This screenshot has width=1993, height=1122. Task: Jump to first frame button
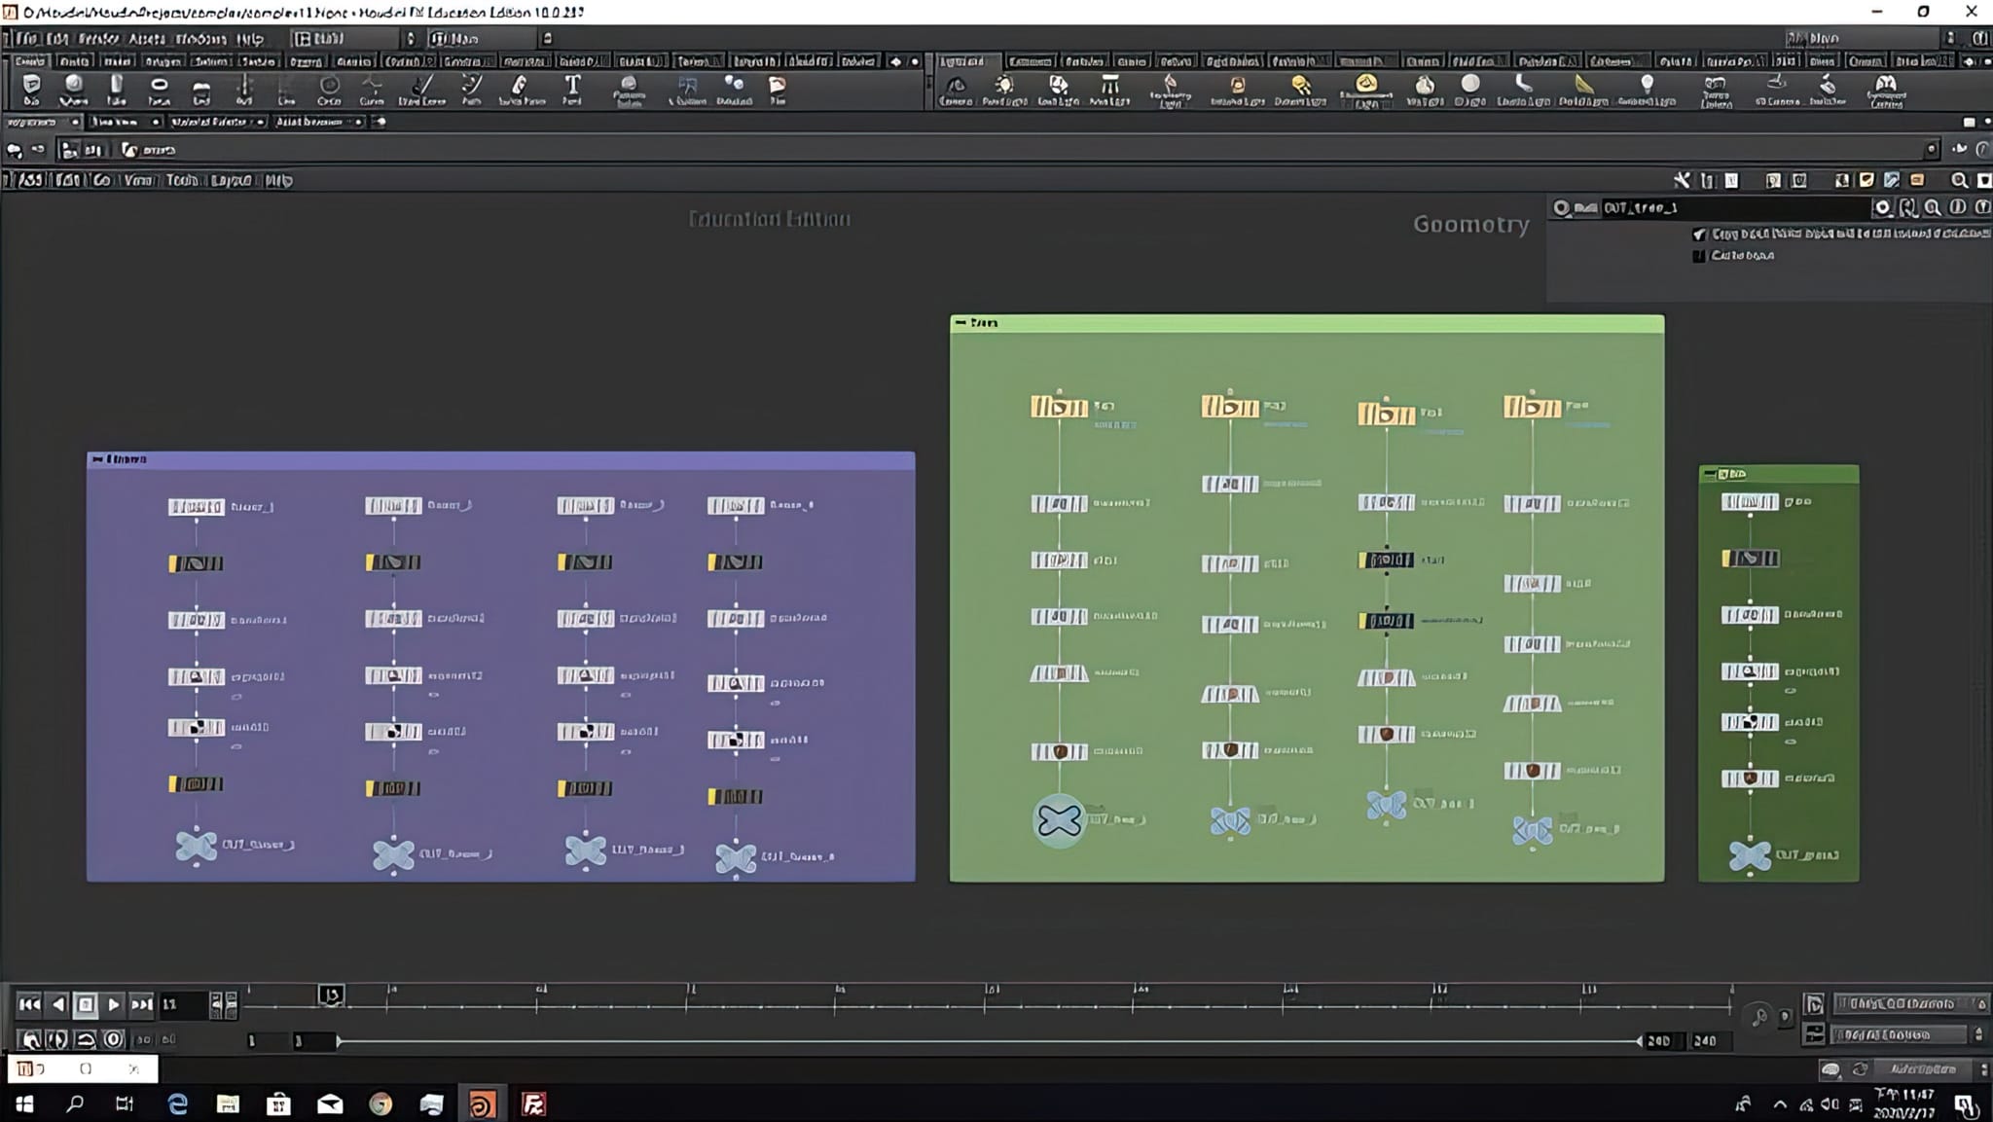pos(29,1004)
